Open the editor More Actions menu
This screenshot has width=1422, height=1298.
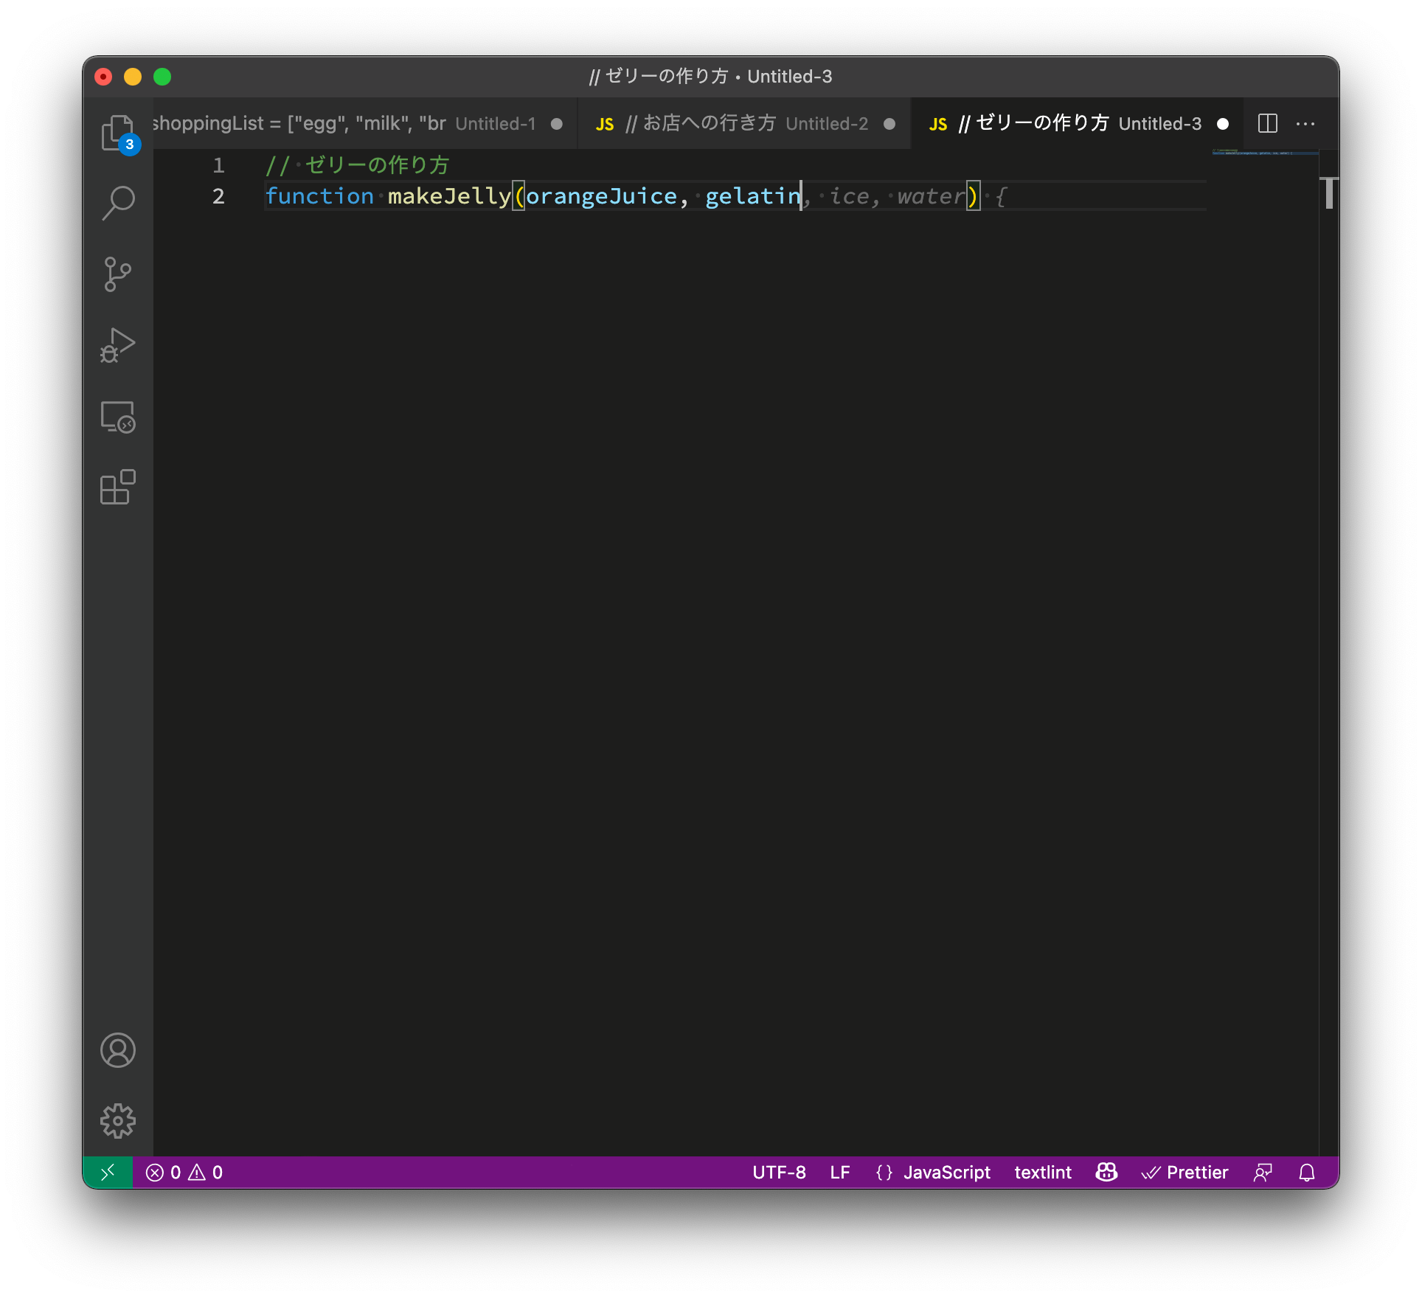click(1305, 123)
